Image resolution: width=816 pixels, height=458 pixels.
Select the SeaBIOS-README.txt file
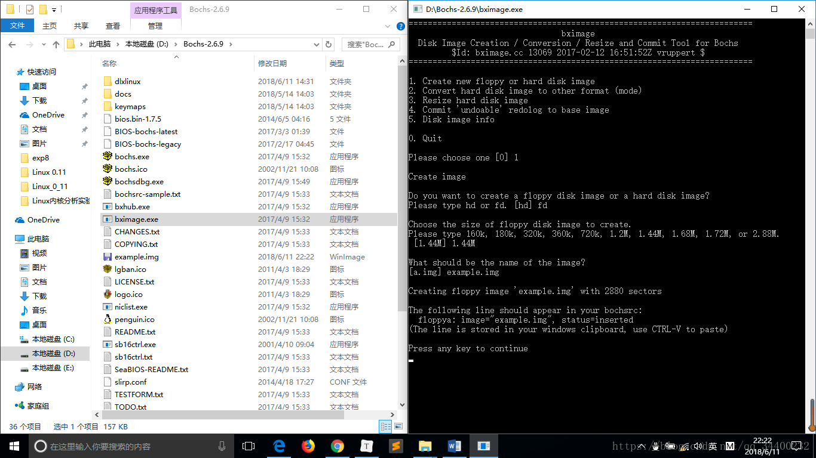point(152,369)
